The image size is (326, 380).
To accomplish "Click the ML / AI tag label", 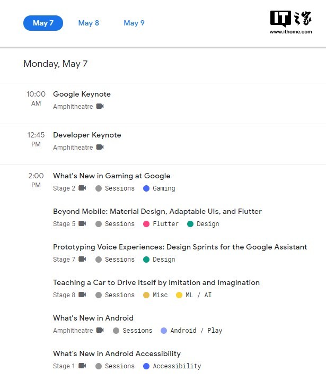I will [x=198, y=295].
